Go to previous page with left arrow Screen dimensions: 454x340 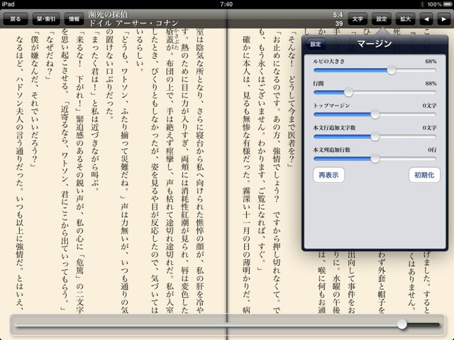[x=426, y=19]
